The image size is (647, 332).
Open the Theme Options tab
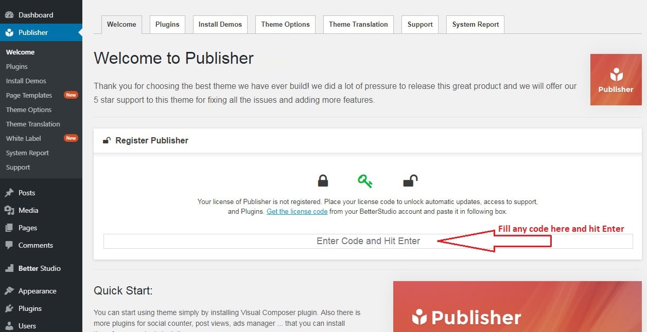(x=285, y=24)
